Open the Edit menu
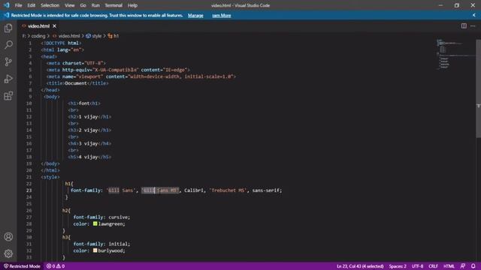 31,5
